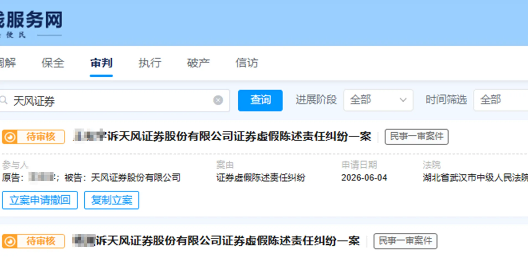Clear the 天风证券 search field
Image resolution: width=528 pixels, height=257 pixels.
coord(218,100)
